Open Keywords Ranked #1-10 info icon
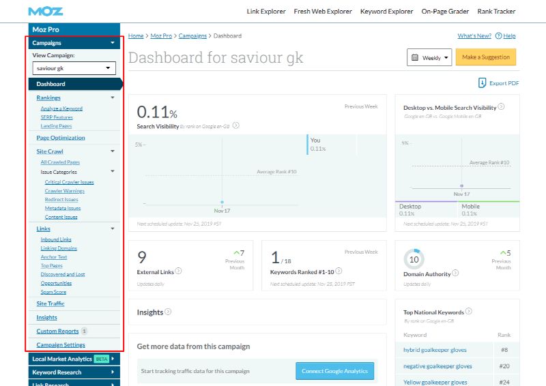The width and height of the screenshot is (546, 386). click(339, 271)
